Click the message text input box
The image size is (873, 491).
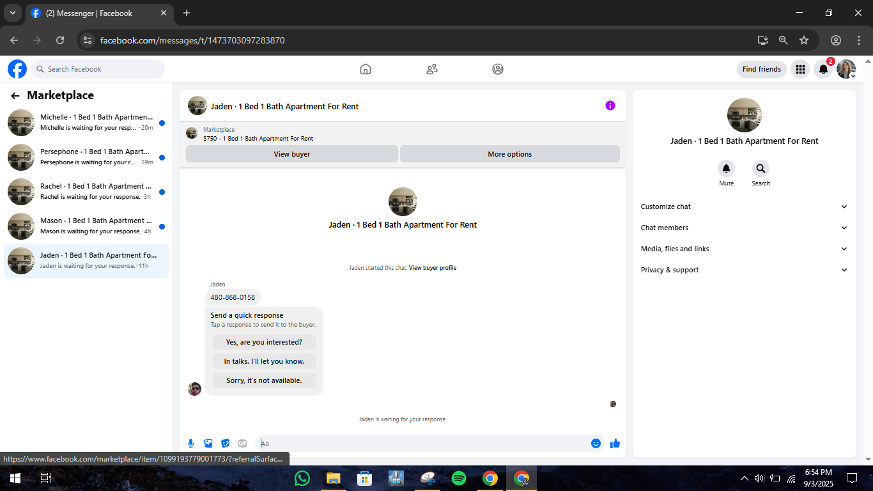[422, 444]
